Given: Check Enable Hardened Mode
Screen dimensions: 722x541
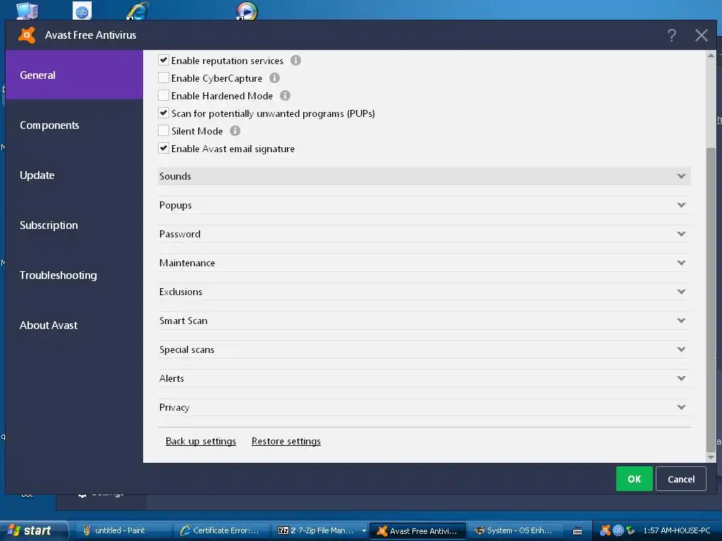Looking at the screenshot, I should (x=164, y=95).
